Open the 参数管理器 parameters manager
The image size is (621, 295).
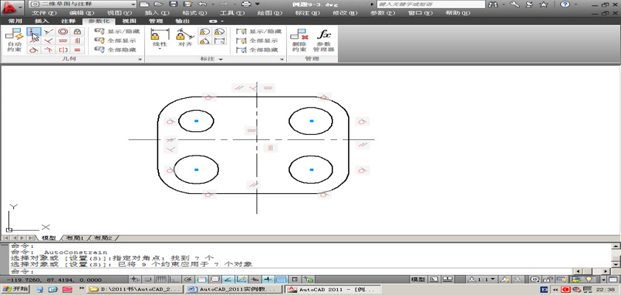[x=324, y=41]
